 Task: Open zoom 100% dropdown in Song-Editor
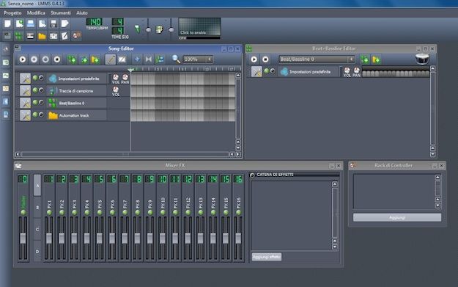coord(209,59)
